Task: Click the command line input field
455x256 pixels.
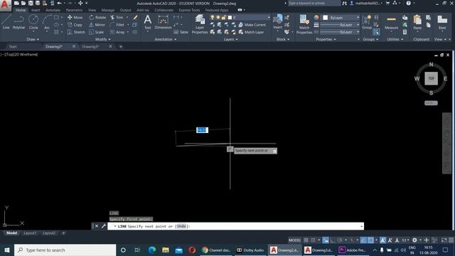Action: [235, 226]
